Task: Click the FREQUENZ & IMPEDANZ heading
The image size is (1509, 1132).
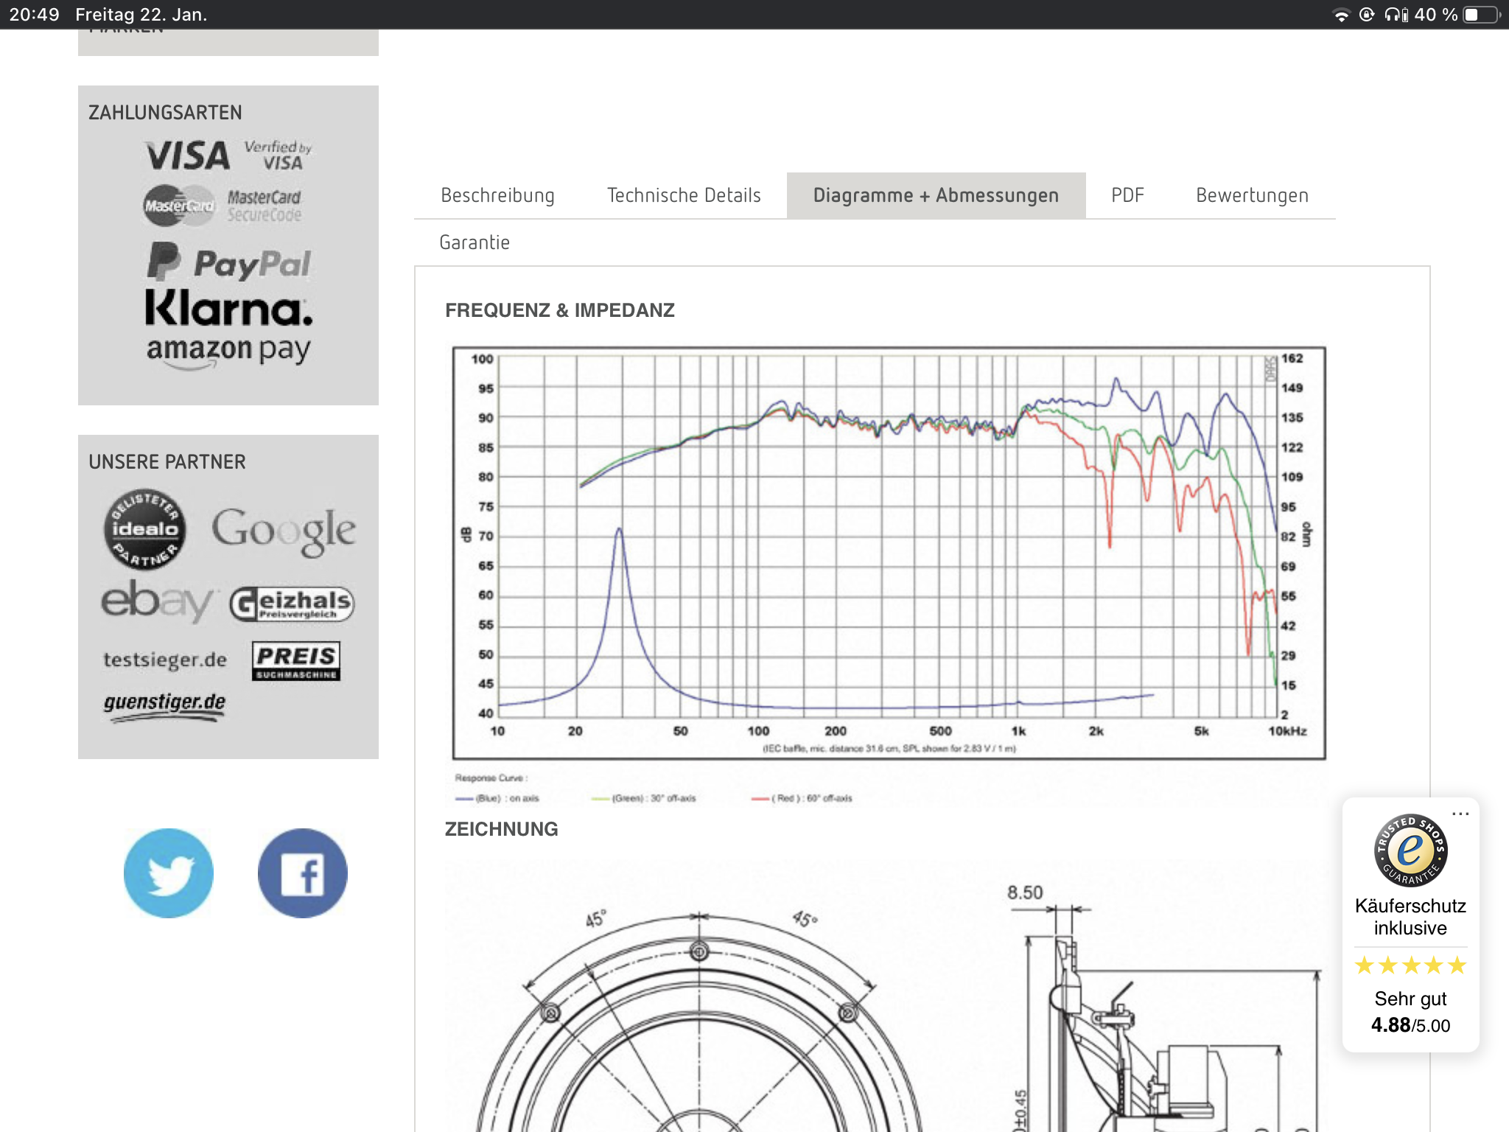Action: (x=560, y=310)
